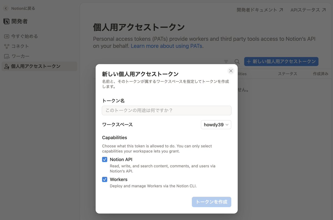Click the 個人用アクセストークン person-key icon
The image size is (333, 220).
pyautogui.click(x=7, y=66)
